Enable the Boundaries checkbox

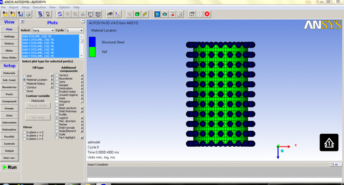click(x=57, y=79)
